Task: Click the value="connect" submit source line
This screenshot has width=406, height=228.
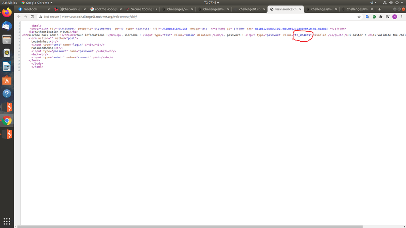Action: tap(72, 57)
